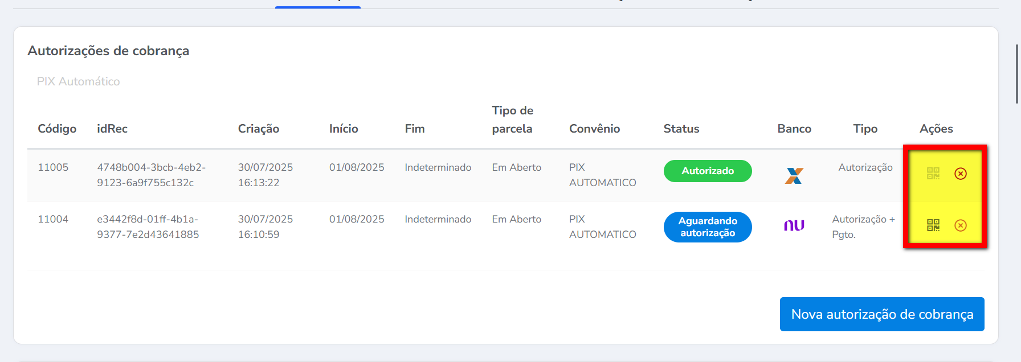Create a Nova autorização de cobrança

click(x=882, y=314)
